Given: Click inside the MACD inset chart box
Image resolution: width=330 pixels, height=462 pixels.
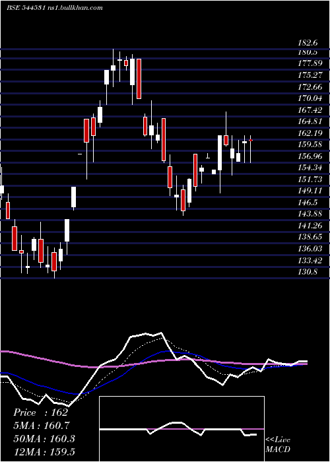Looking at the screenshot, I should 181,429.
